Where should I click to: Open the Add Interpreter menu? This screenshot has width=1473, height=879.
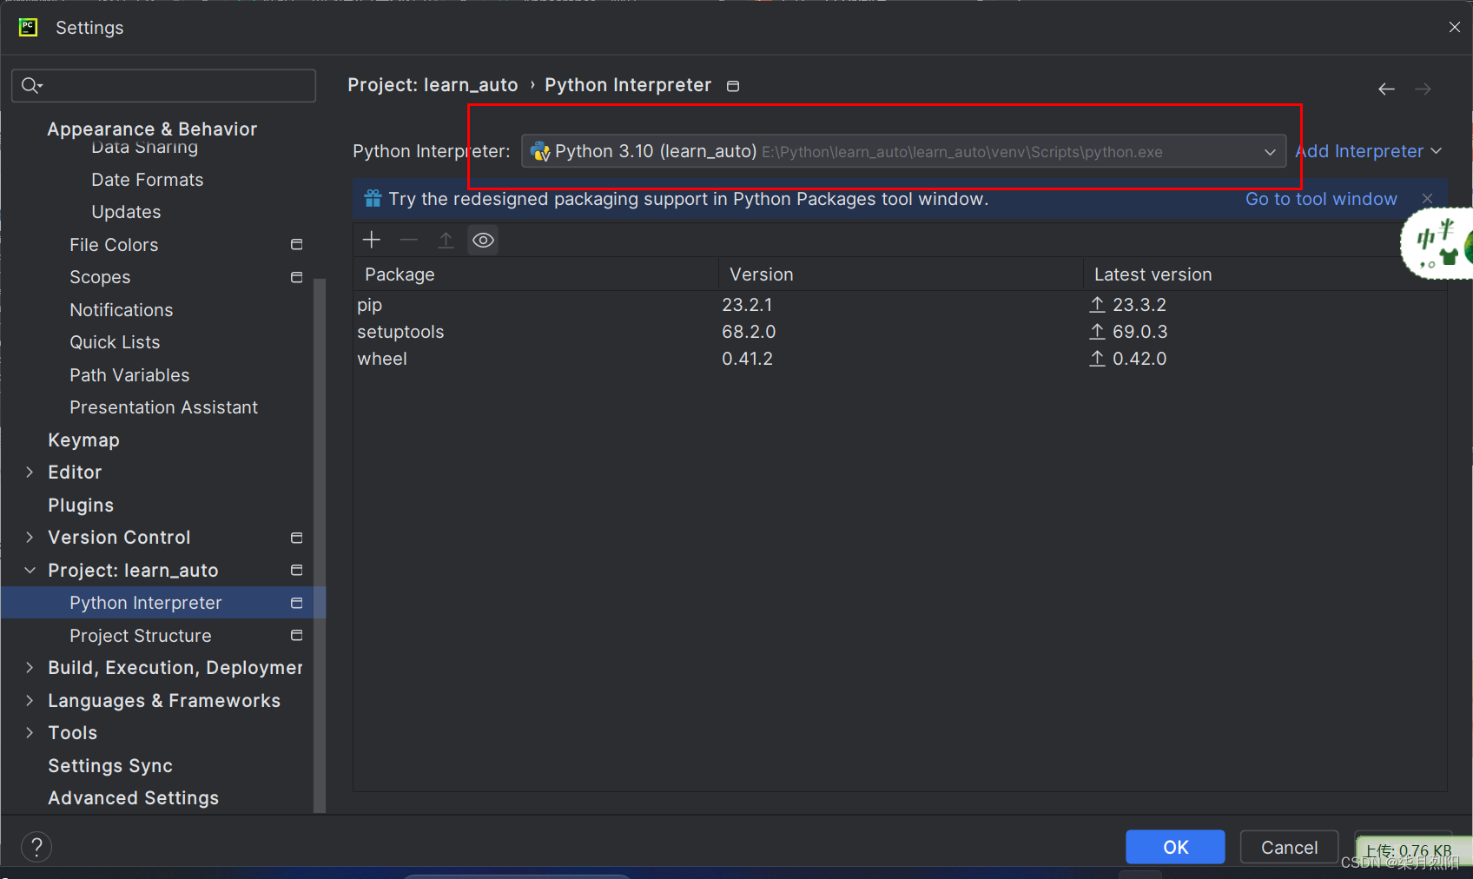point(1369,151)
